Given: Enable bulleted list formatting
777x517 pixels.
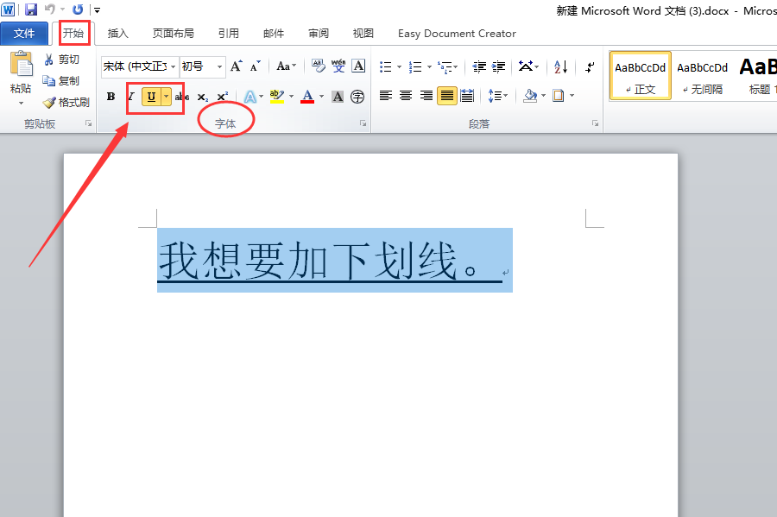Looking at the screenshot, I should (x=386, y=66).
